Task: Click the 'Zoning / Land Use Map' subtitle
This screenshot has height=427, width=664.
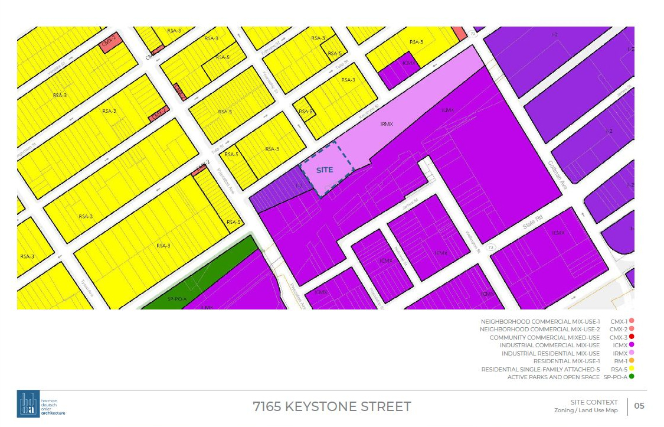Action: click(586, 410)
